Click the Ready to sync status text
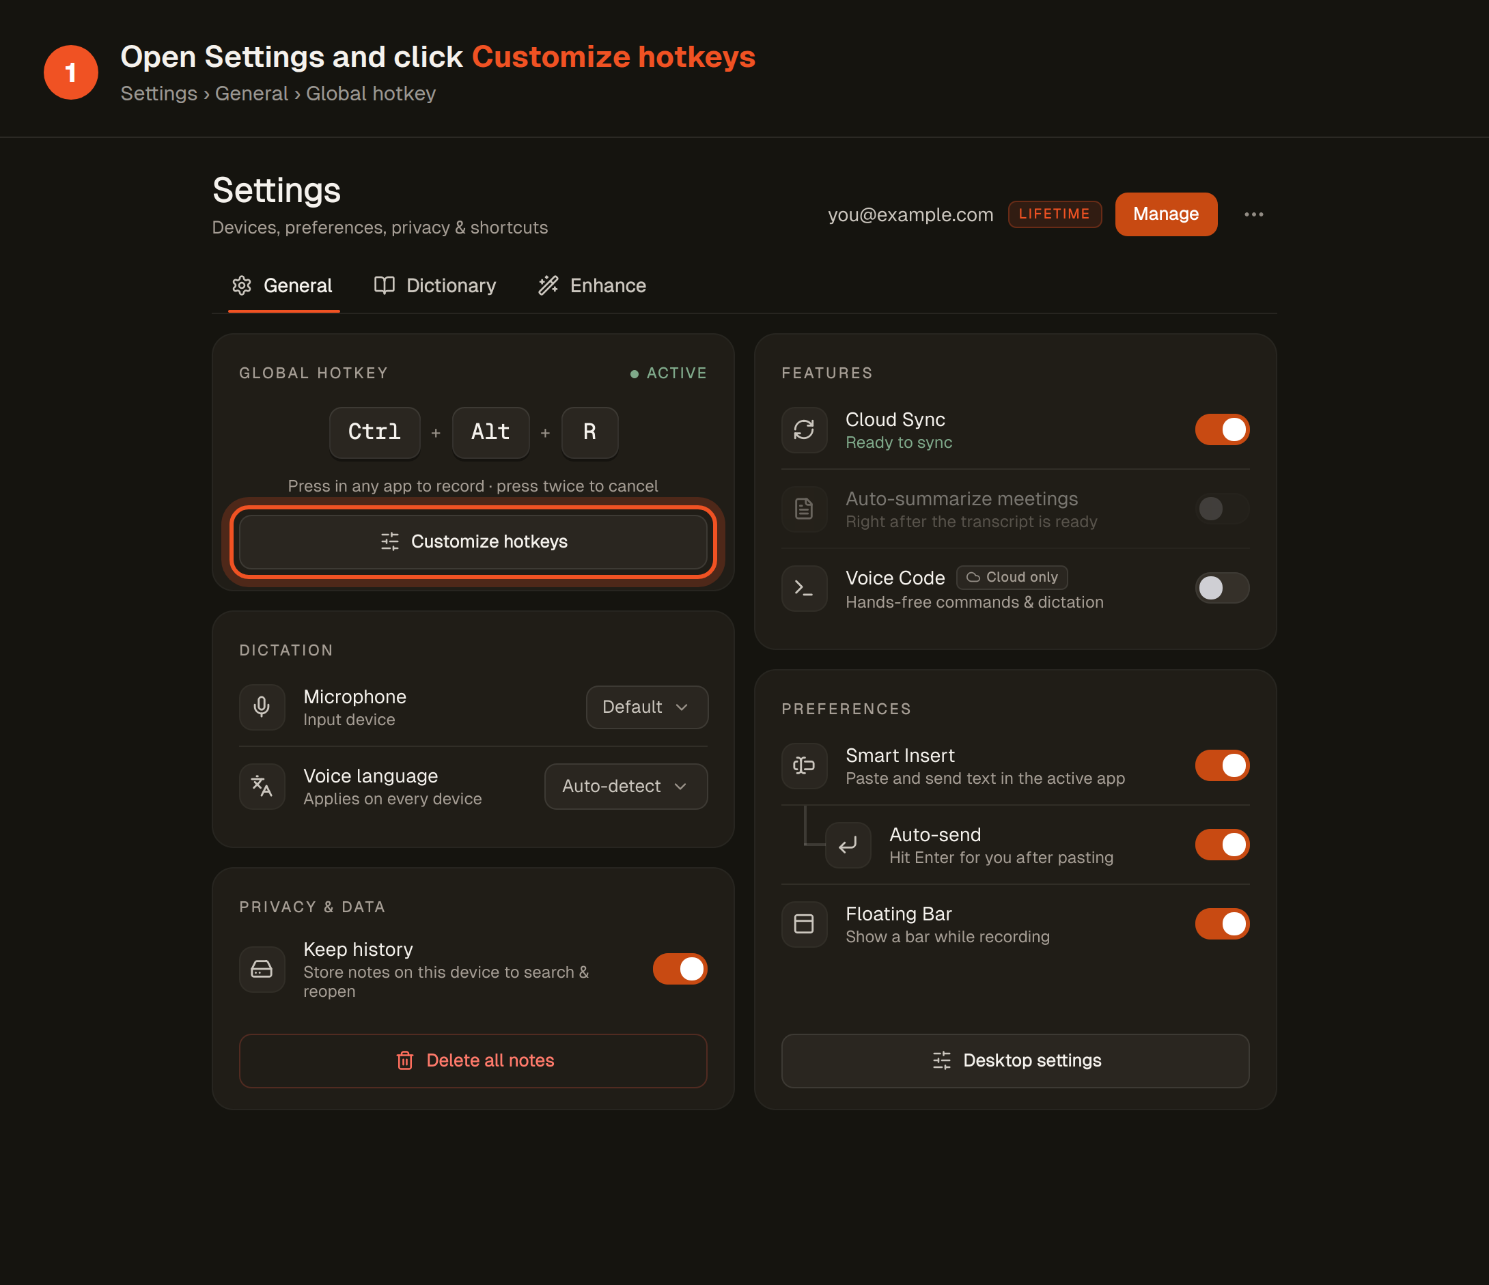Viewport: 1489px width, 1285px height. tap(898, 442)
